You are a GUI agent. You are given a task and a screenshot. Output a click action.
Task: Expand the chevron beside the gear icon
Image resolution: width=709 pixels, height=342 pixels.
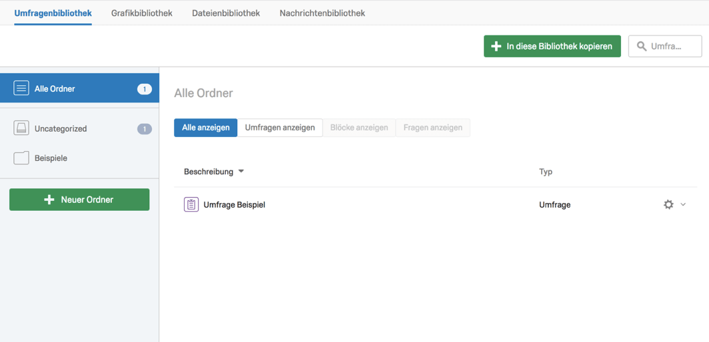[683, 205]
